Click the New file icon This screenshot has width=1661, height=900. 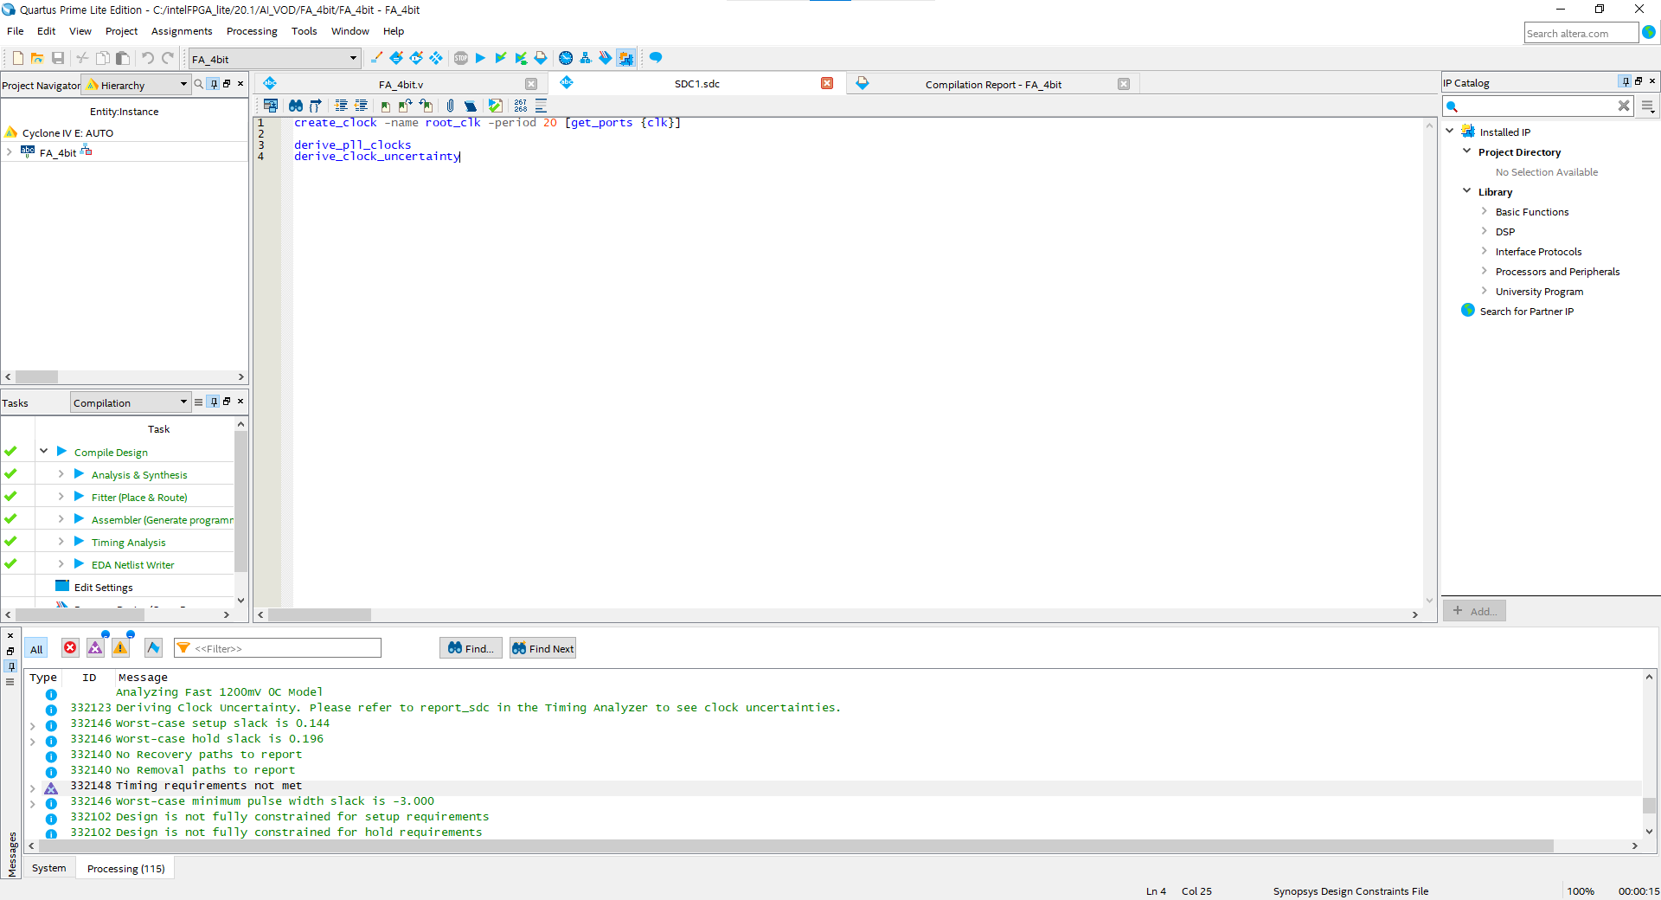(x=17, y=58)
